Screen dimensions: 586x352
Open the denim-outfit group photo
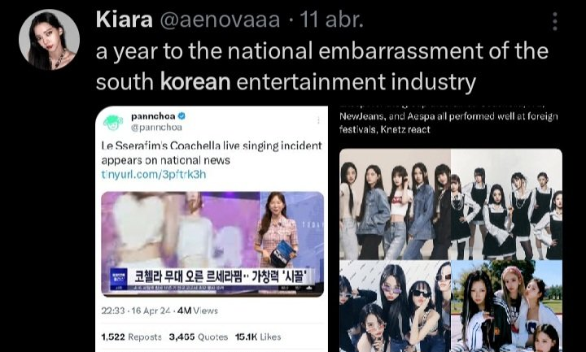[395, 204]
